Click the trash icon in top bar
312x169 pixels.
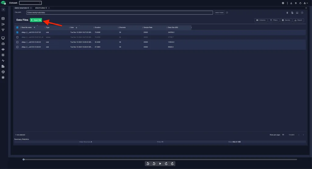(x=296, y=3)
